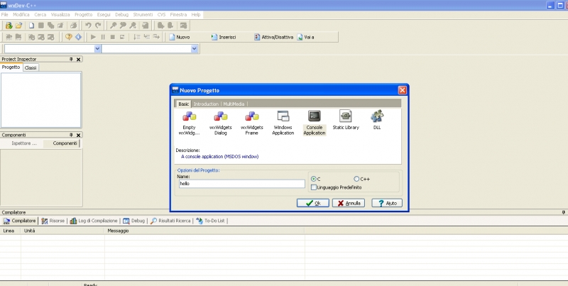Click the project Name field containing hello
Screen dimensions: 568x286
pyautogui.click(x=242, y=184)
